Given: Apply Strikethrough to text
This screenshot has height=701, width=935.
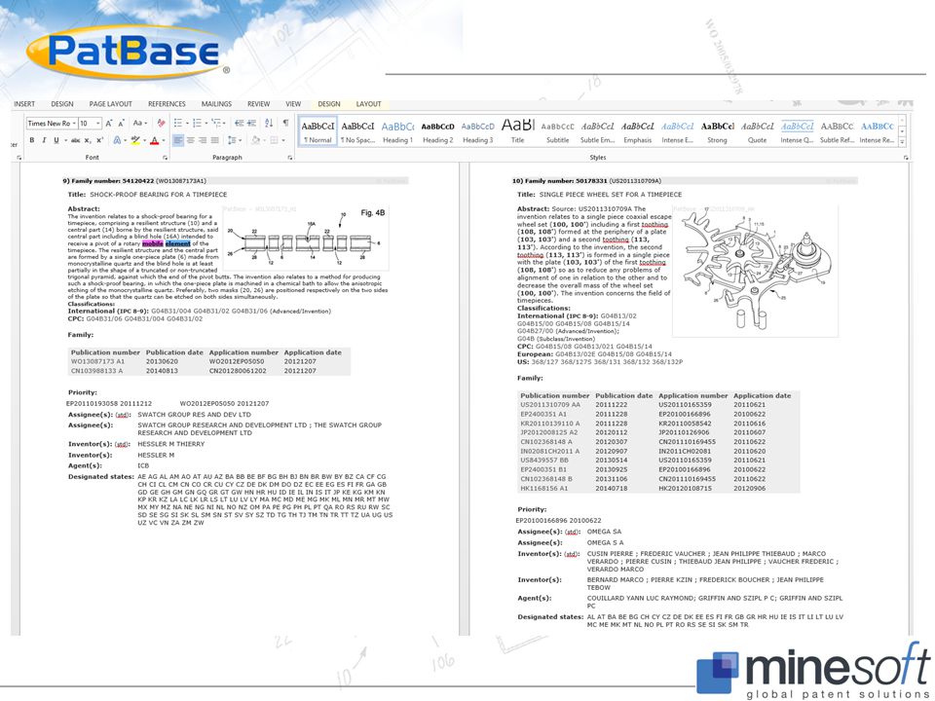Looking at the screenshot, I should [75, 140].
